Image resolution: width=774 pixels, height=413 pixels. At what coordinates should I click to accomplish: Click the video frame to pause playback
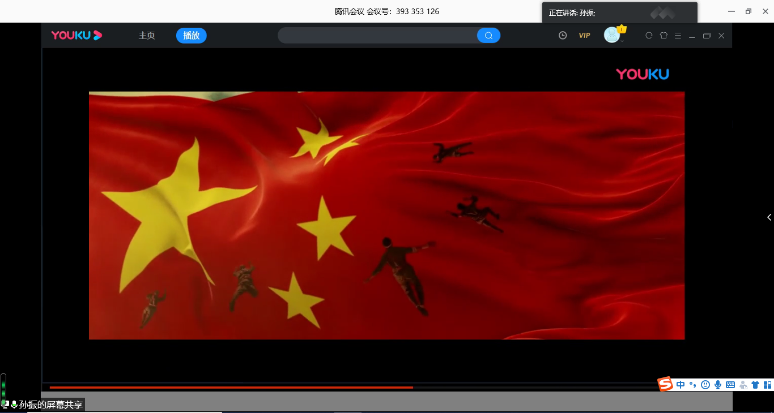pos(386,216)
